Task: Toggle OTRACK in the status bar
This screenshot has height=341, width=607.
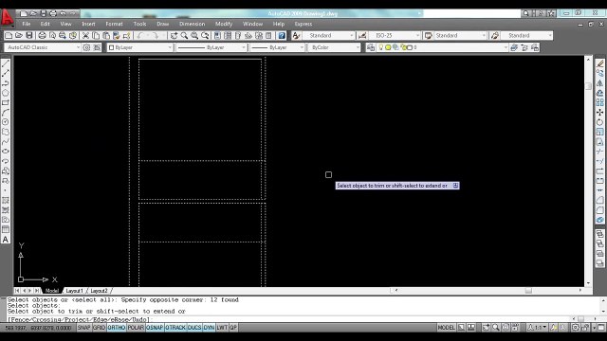Action: click(175, 328)
